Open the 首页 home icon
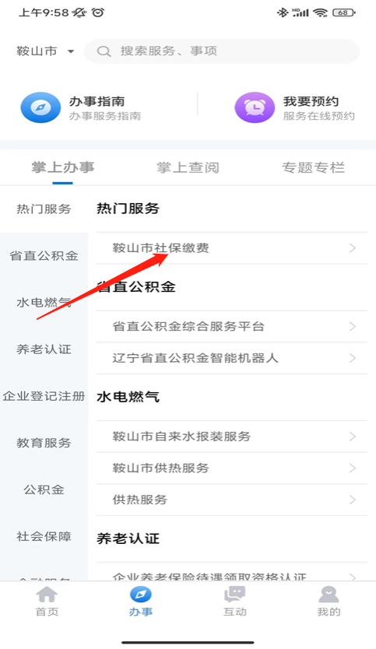The image size is (376, 649). coord(47,595)
